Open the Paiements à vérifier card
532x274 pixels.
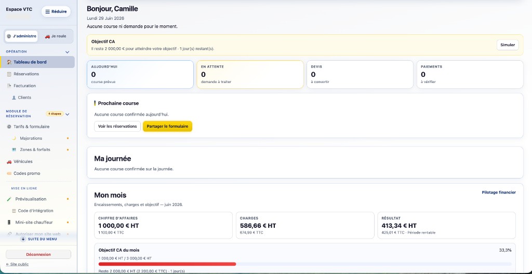(470, 75)
